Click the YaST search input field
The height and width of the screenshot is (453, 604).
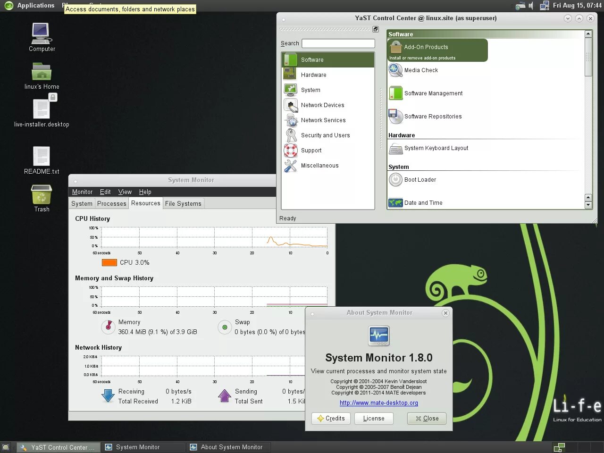(x=338, y=43)
